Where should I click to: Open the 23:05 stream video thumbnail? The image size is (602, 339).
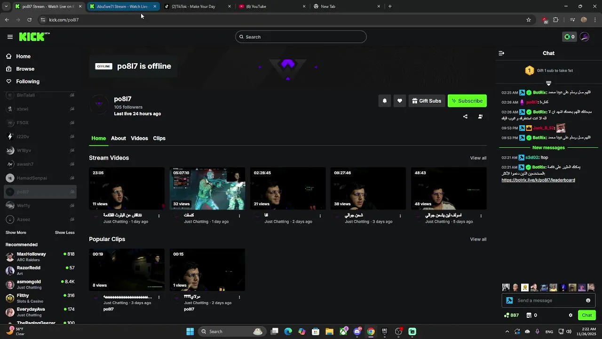[x=127, y=188]
